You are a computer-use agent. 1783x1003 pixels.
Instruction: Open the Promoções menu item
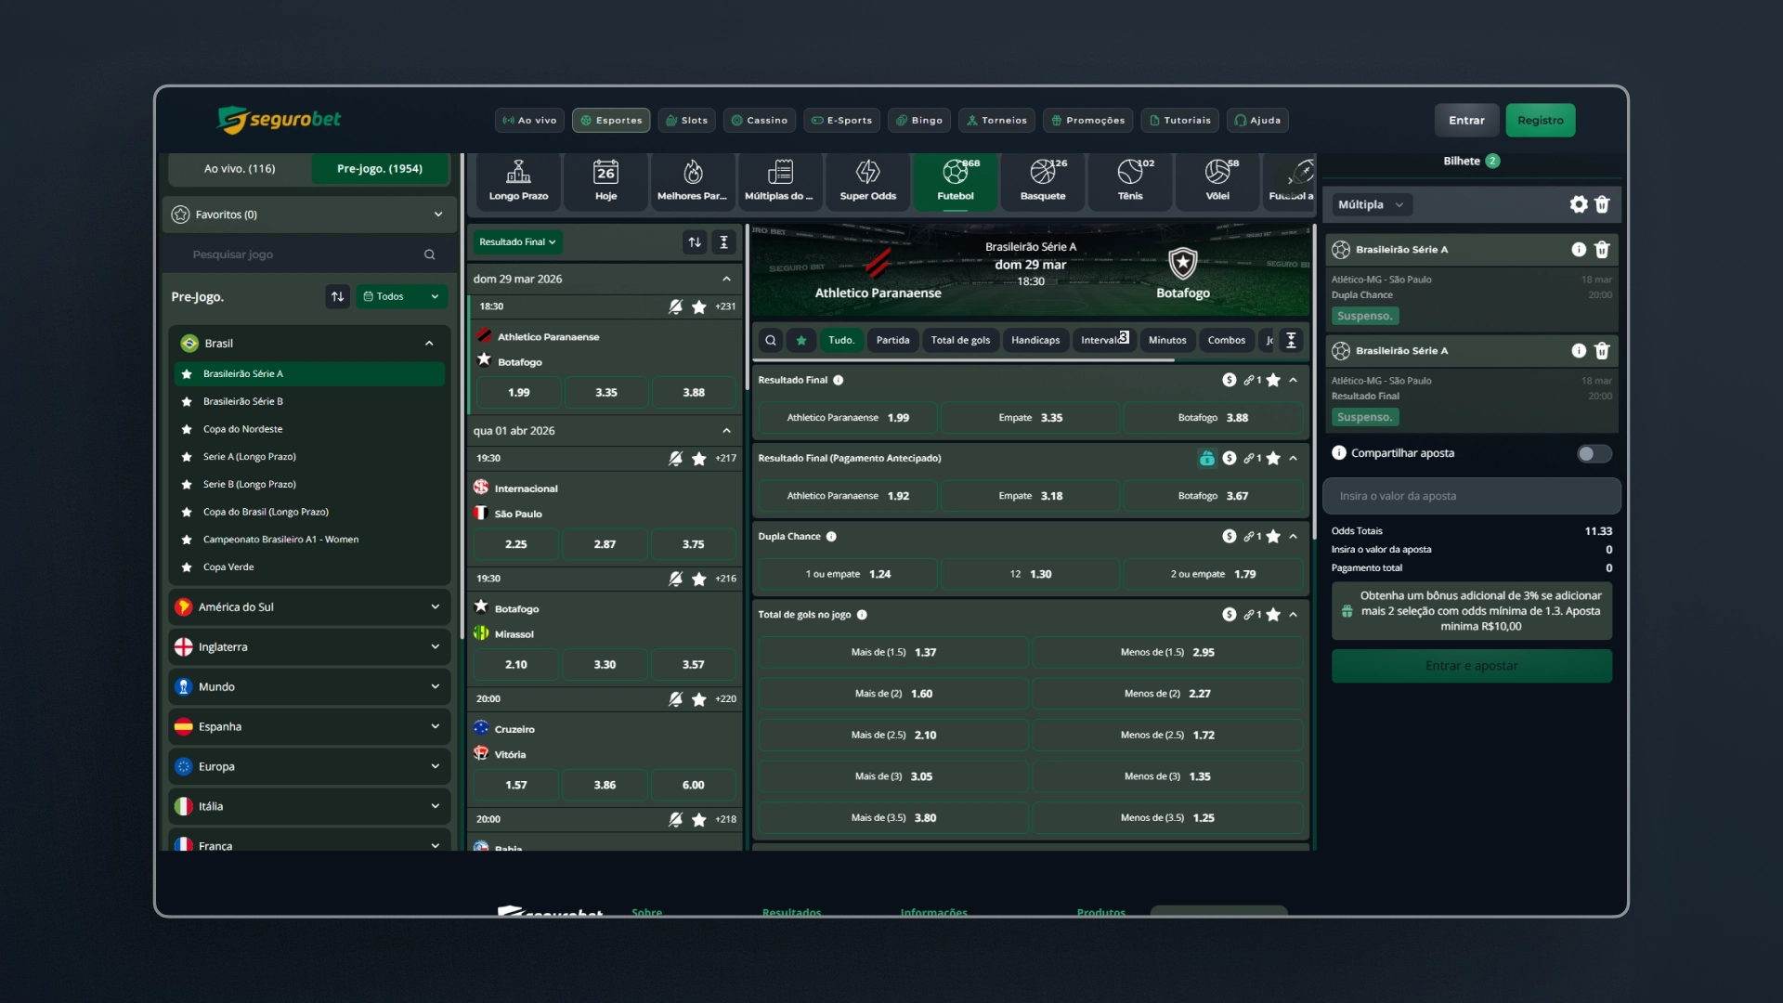(1087, 120)
